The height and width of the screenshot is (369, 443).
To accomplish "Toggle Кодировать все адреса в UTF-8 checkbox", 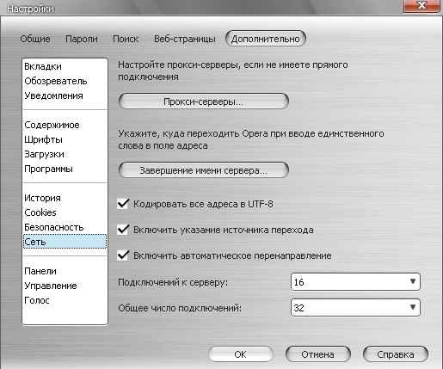I will [123, 204].
